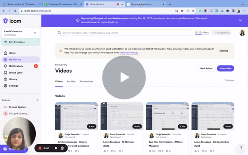
Task: Expand Not shared dropdown on 12 October card
Action: pos(116,137)
